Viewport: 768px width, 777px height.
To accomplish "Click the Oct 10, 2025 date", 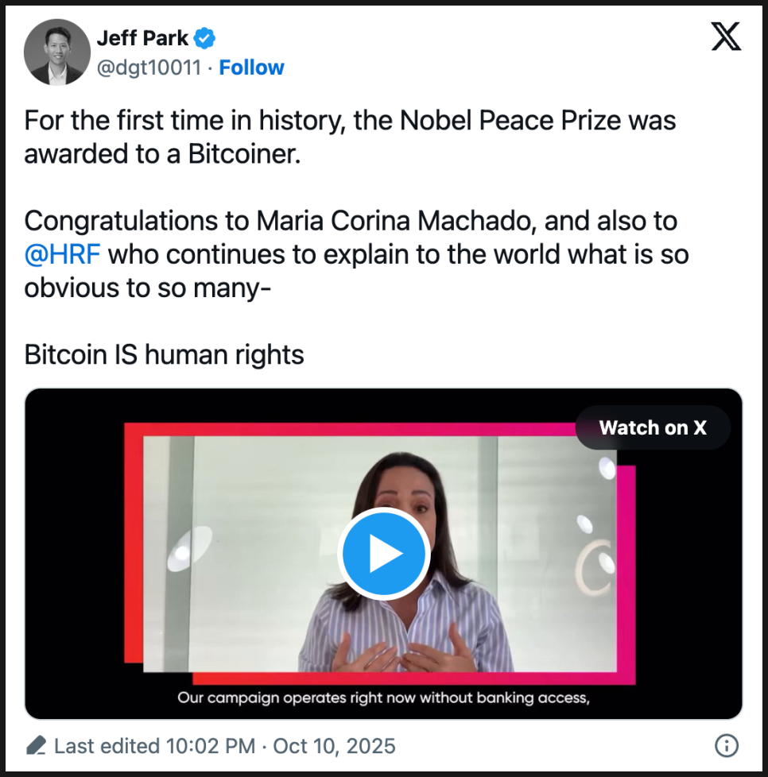I will click(334, 746).
